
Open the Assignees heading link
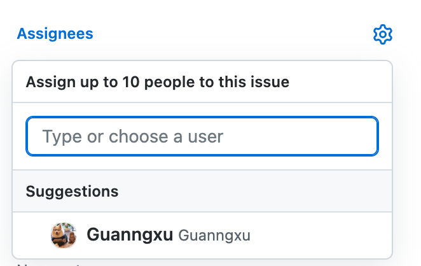coord(55,34)
